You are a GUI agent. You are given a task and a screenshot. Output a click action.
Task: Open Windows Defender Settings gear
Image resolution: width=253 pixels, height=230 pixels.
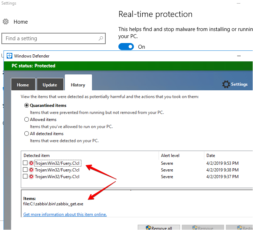click(x=235, y=84)
